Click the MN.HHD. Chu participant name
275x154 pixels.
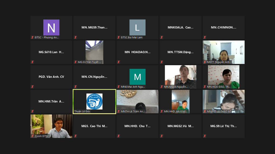pyautogui.click(x=137, y=126)
